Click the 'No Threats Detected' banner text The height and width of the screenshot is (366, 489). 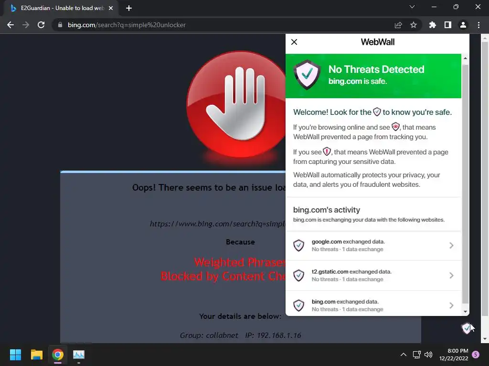click(376, 69)
